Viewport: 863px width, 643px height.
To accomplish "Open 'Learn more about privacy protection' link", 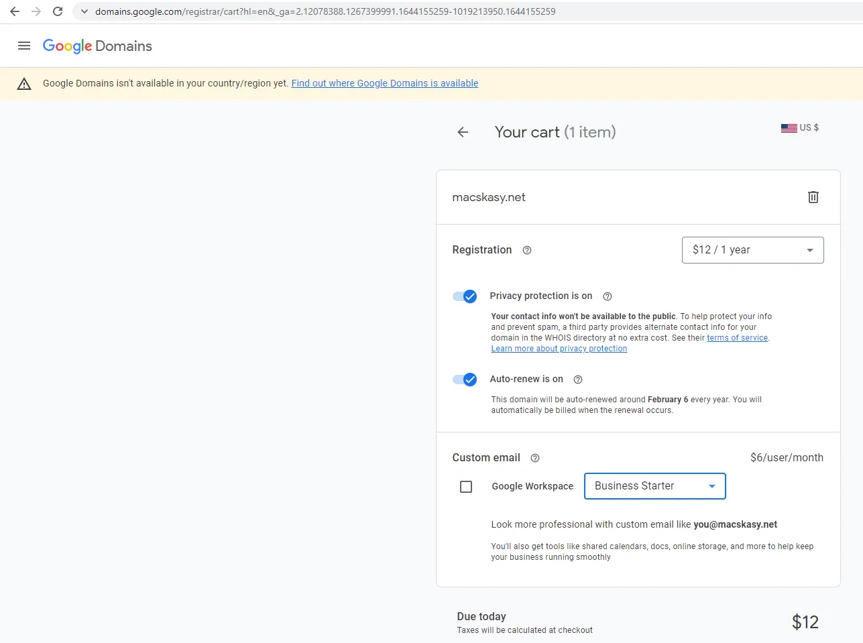I will (x=559, y=349).
